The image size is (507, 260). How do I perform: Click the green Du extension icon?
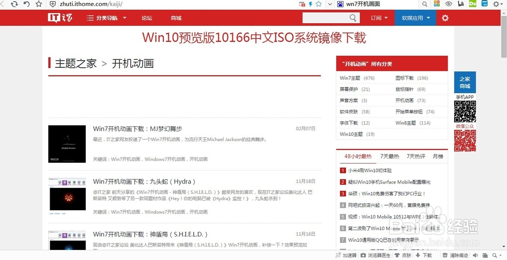pyautogui.click(x=473, y=4)
